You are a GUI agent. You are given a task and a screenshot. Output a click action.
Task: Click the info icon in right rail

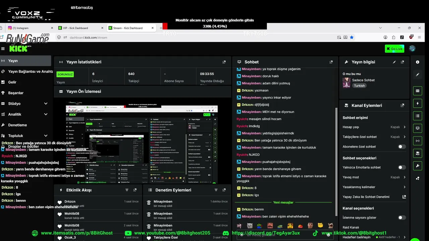coord(418,62)
